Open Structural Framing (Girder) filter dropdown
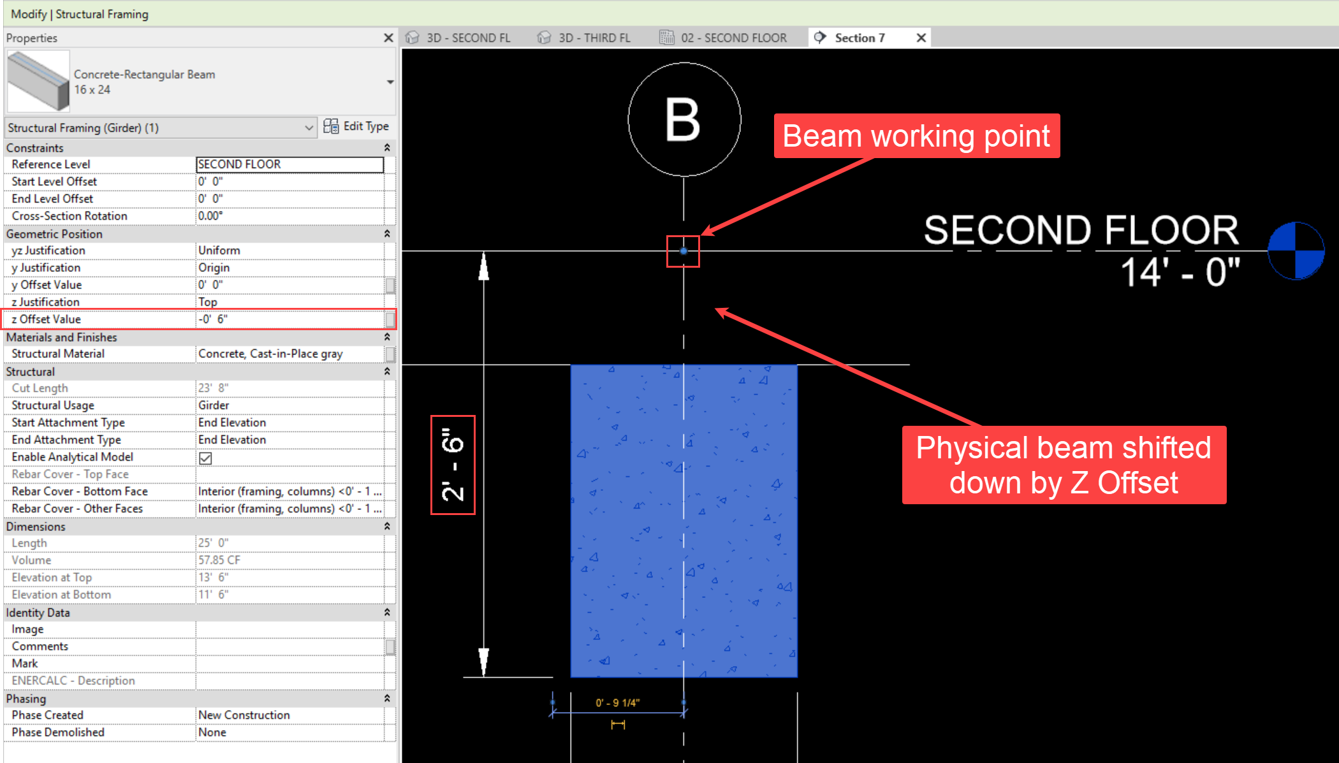The image size is (1339, 763). click(x=309, y=128)
